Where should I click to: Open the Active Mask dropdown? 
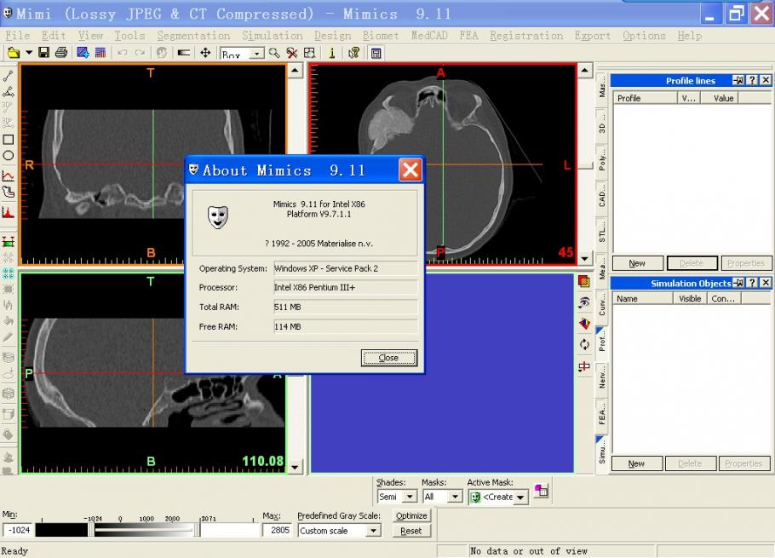pyautogui.click(x=520, y=498)
